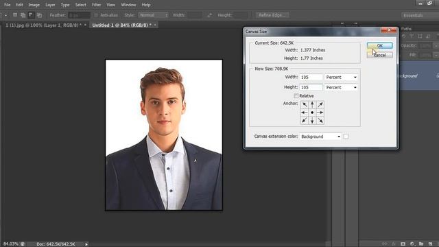
Task: Click the status bar export icon
Action: click(x=23, y=244)
